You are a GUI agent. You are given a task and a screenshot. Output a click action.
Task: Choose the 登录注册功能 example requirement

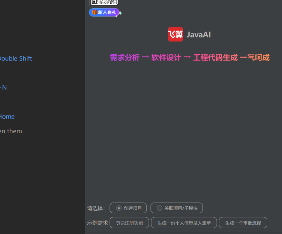(x=129, y=223)
